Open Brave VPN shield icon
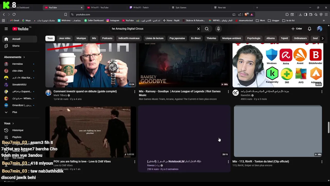330x186 pixels. click(x=321, y=14)
